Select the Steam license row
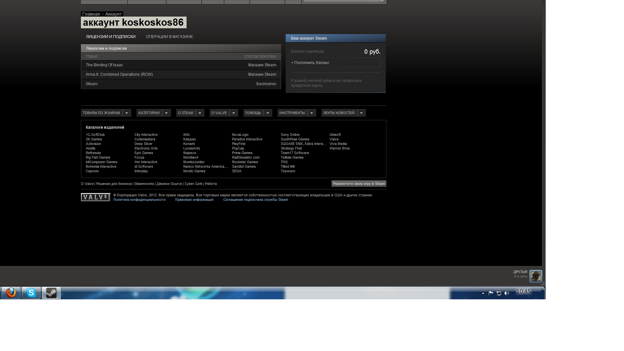Screen dimensions: 624x351 point(181,84)
